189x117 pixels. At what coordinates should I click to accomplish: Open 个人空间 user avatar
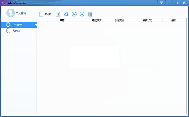(x=11, y=13)
